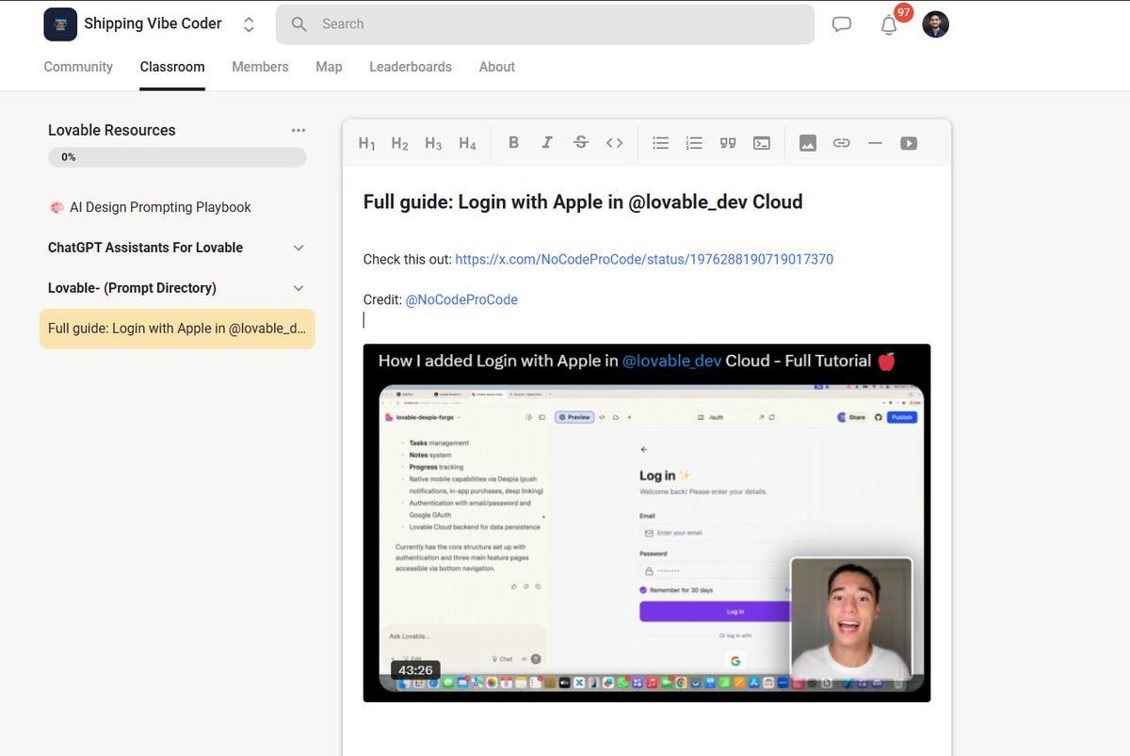Open the x.com NoCodeProCode status link
The height and width of the screenshot is (756, 1130).
click(x=644, y=259)
